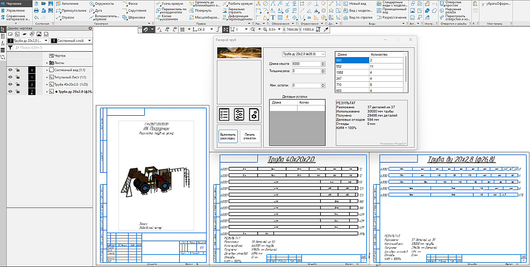
Task: Choose the Штриховка (hatching) tool
Action: 133,17
